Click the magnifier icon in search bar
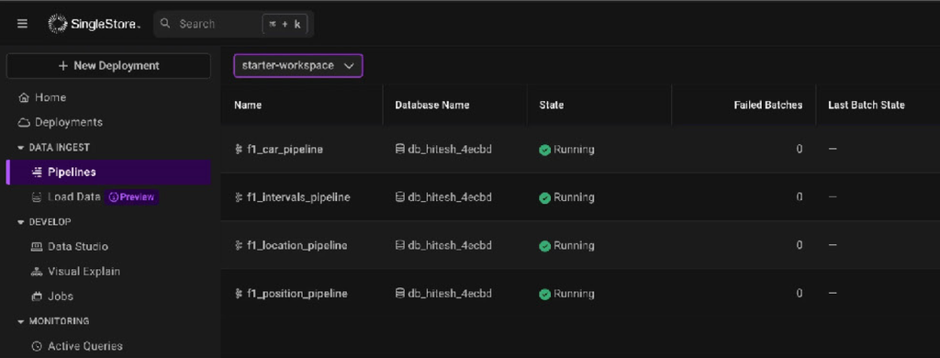This screenshot has height=358, width=940. (166, 24)
